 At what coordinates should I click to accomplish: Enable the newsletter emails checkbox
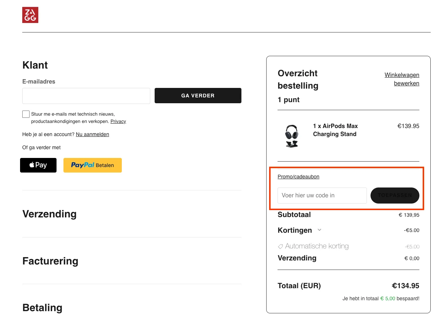point(26,114)
